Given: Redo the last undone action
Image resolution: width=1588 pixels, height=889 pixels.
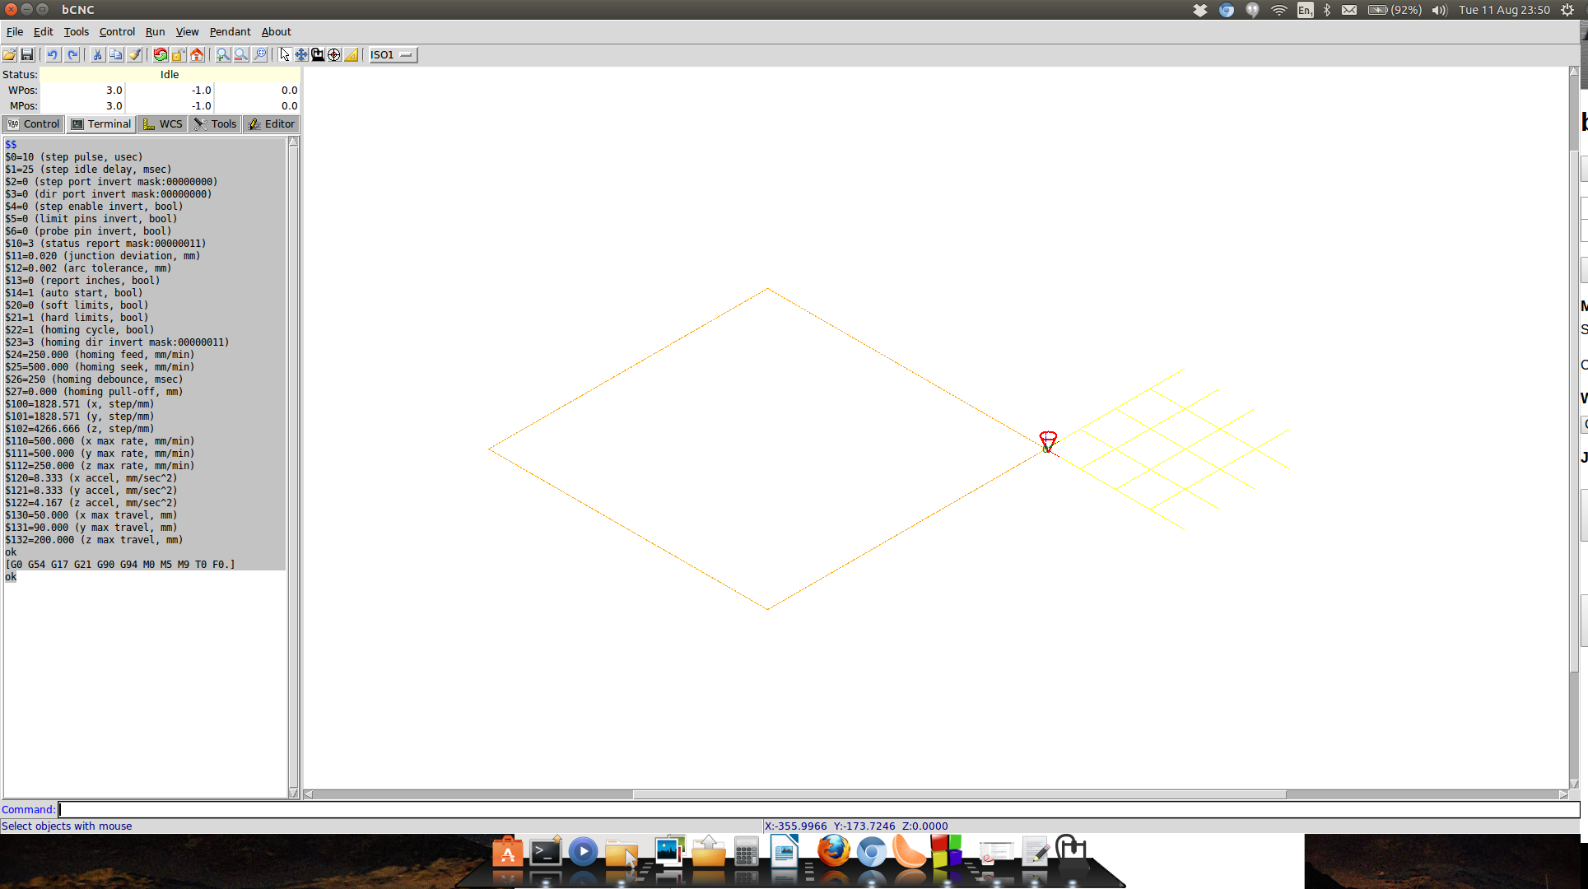Looking at the screenshot, I should [72, 54].
